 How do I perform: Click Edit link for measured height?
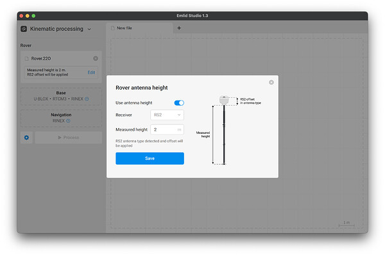tap(91, 72)
